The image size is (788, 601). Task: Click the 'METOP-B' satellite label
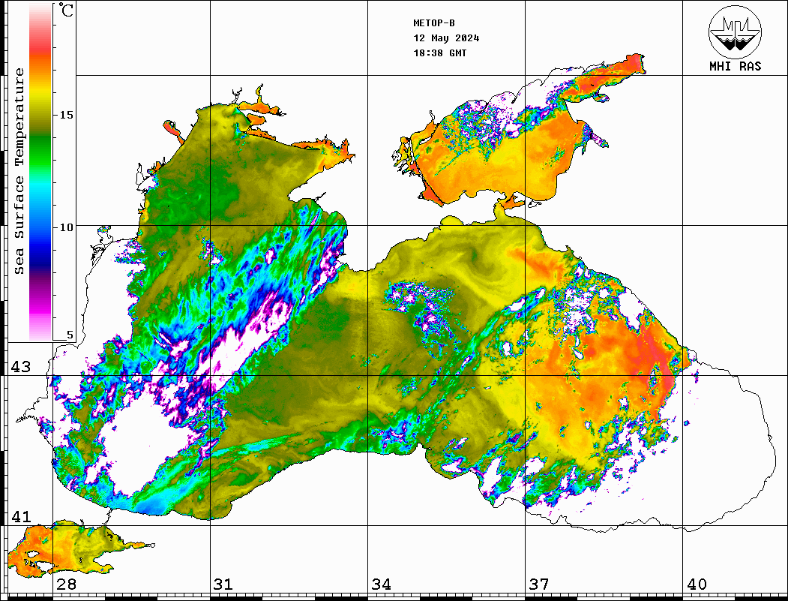433,23
